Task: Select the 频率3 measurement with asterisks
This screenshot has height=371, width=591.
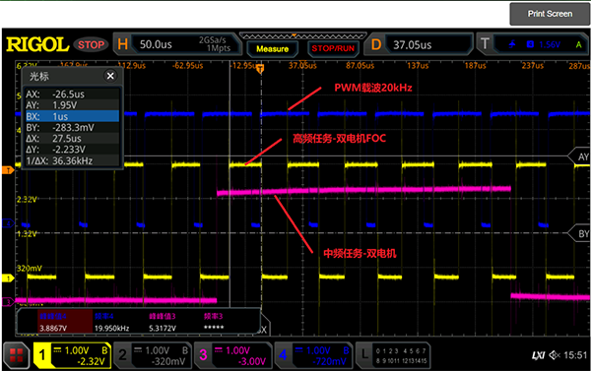Action: click(x=214, y=322)
